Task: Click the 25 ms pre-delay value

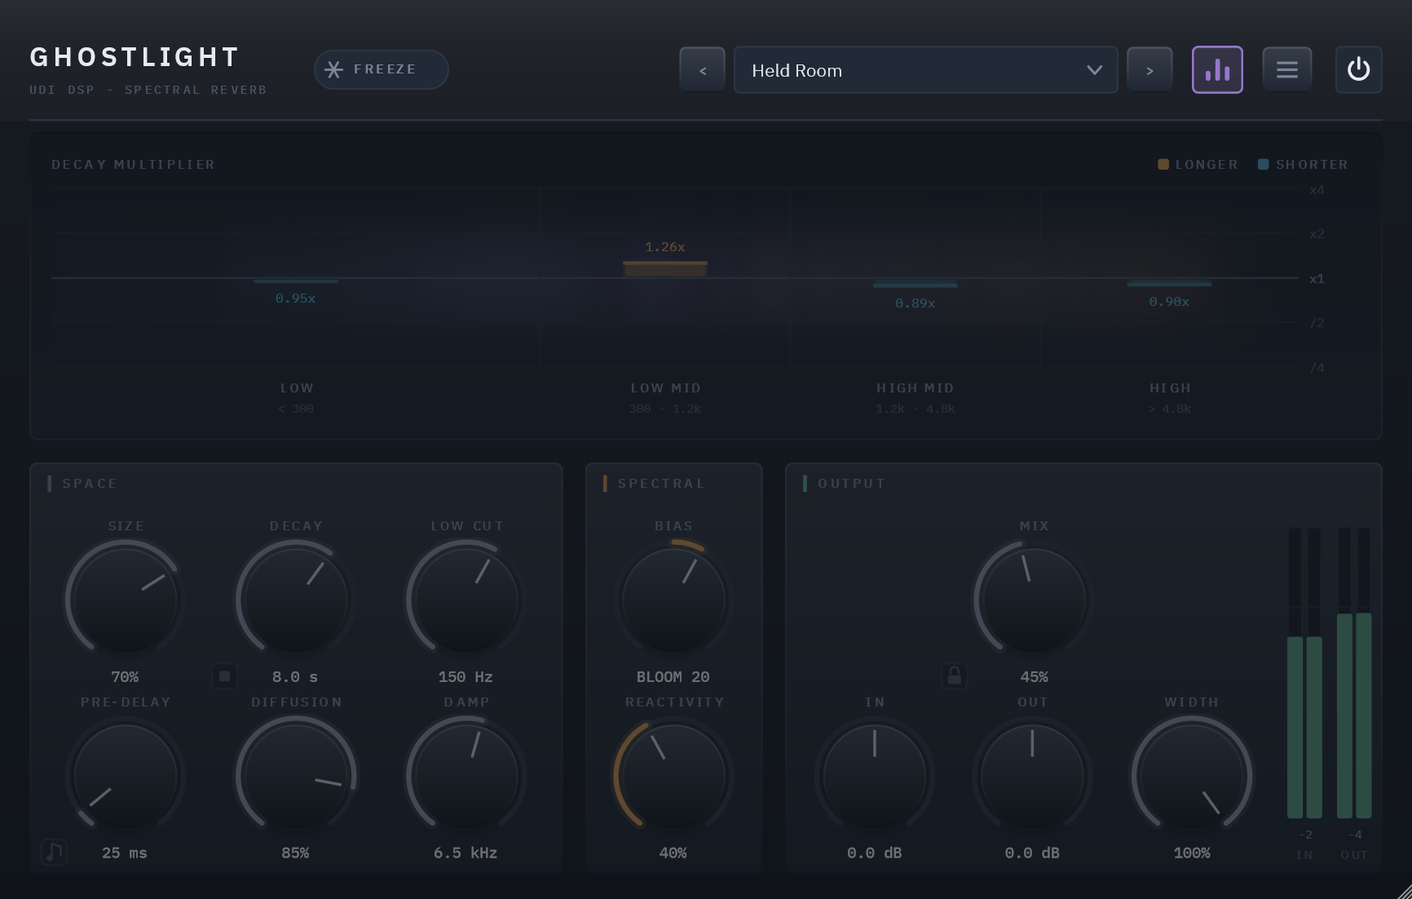Action: point(125,853)
